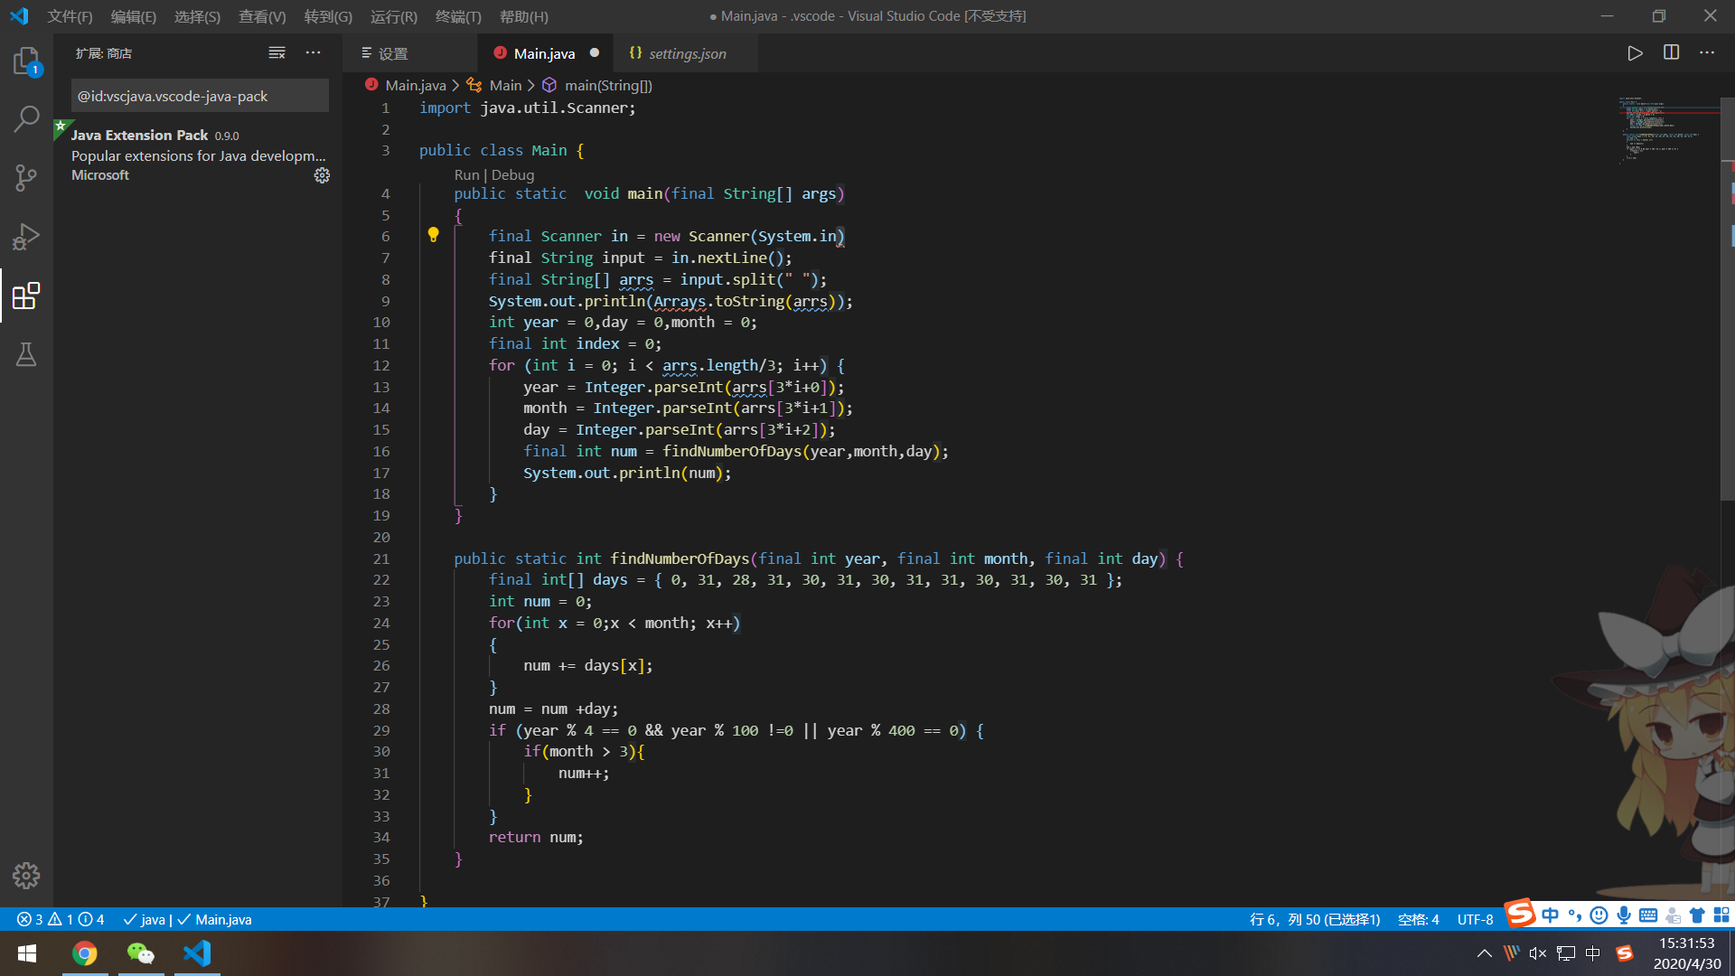Click main(String[]) in the breadcrumb
This screenshot has width=1735, height=976.
pyautogui.click(x=607, y=85)
